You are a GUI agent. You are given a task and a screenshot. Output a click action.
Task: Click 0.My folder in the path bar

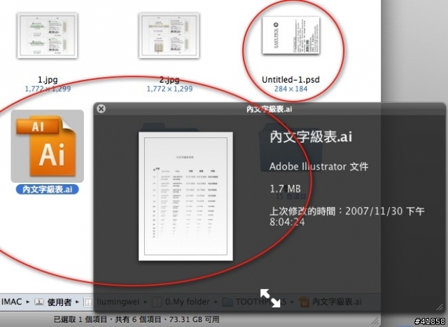[181, 302]
